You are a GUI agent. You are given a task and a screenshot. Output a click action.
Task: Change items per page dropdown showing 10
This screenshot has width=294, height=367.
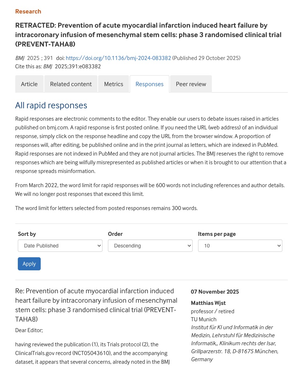point(240,246)
